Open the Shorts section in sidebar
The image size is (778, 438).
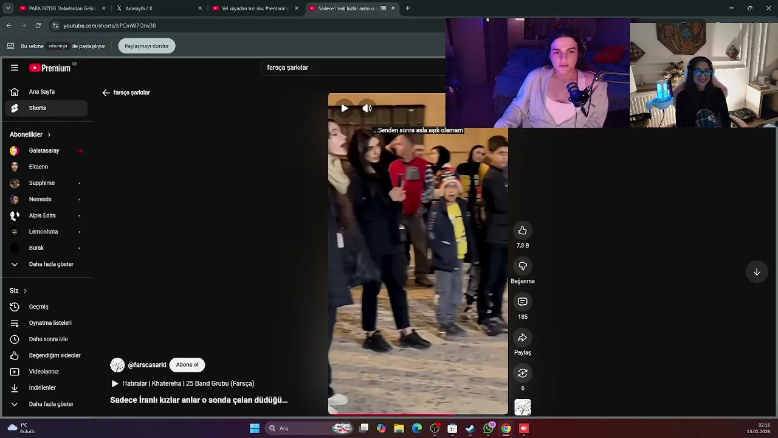pyautogui.click(x=46, y=108)
